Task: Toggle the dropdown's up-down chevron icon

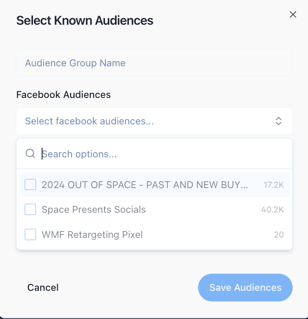Action: [x=279, y=121]
